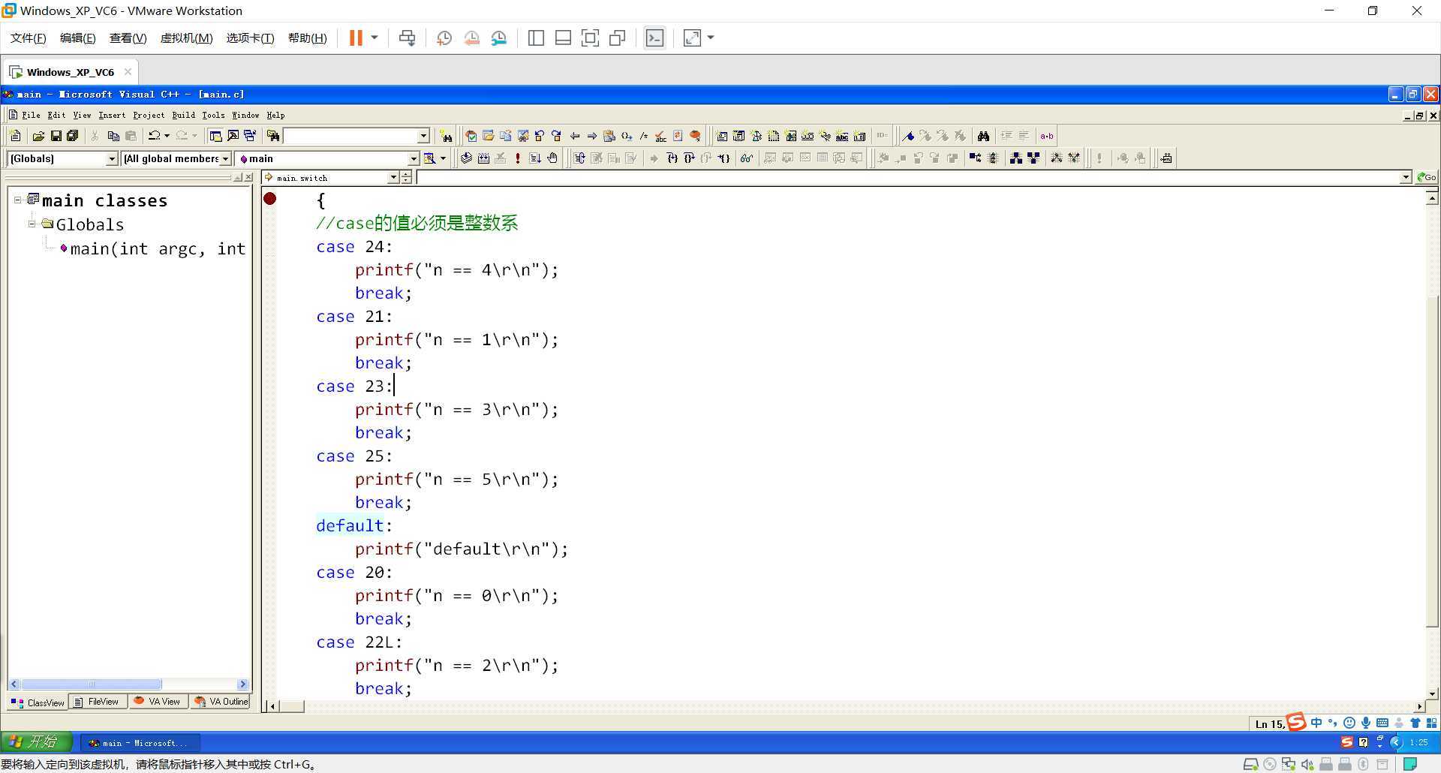Click the Ln 15 status bar entry
Image resolution: width=1441 pixels, height=773 pixels.
pyautogui.click(x=1270, y=724)
